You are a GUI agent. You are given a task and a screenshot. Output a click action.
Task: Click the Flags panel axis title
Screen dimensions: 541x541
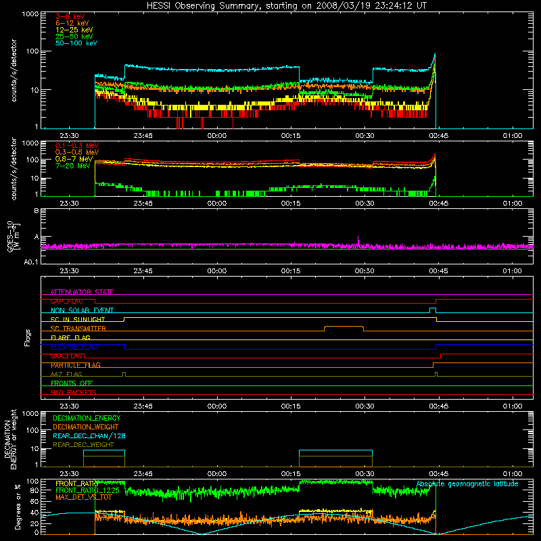27,337
